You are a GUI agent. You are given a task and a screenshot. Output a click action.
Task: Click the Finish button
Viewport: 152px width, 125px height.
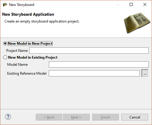pyautogui.click(x=106, y=117)
